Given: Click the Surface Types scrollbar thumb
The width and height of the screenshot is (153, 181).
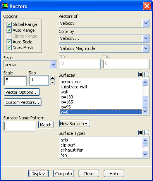Looking at the screenshot, I should click(x=145, y=145).
